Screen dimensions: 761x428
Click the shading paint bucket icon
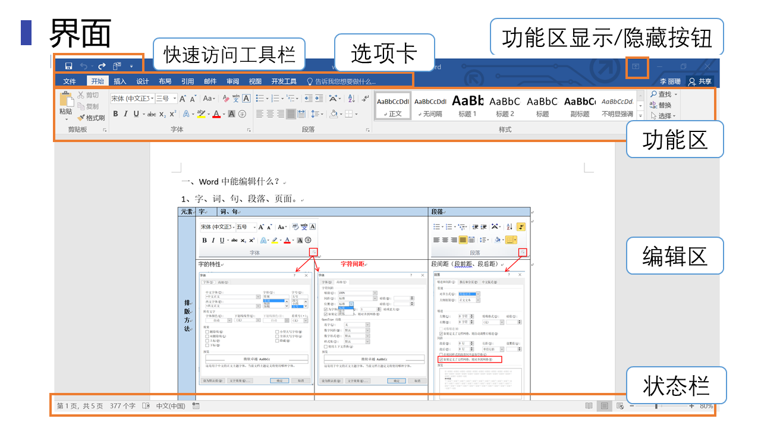click(x=334, y=114)
